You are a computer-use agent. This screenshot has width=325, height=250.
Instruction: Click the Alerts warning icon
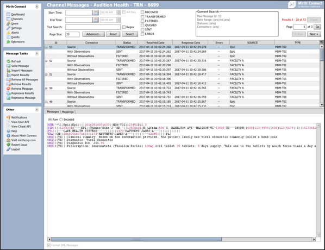tap(8, 33)
